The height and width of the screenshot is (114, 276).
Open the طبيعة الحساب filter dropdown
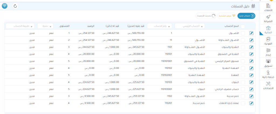point(20,26)
